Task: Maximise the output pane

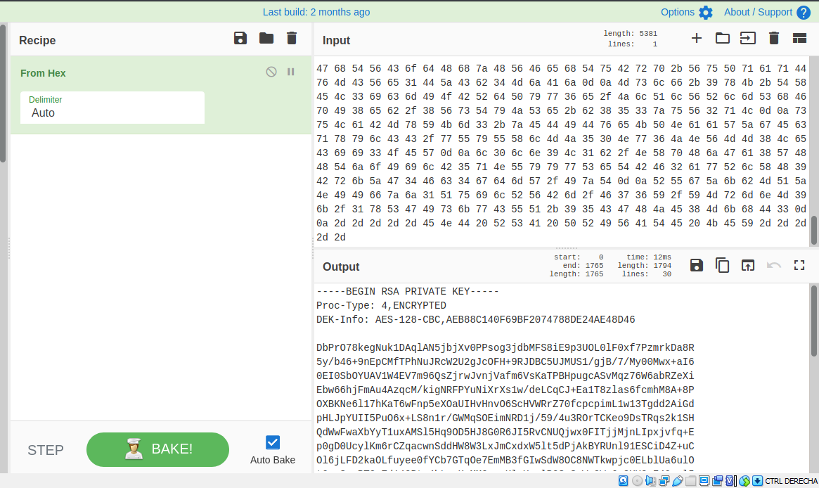Action: click(x=799, y=265)
